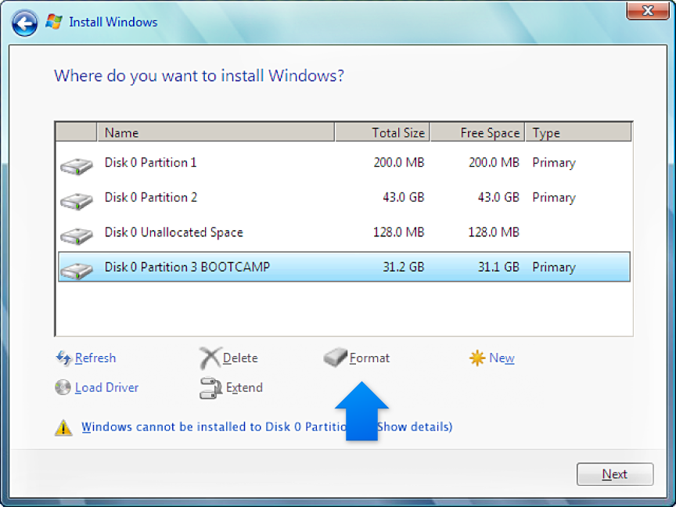The height and width of the screenshot is (507, 676).
Task: Click drive icon for BOOTCAMP partition
Action: (77, 271)
